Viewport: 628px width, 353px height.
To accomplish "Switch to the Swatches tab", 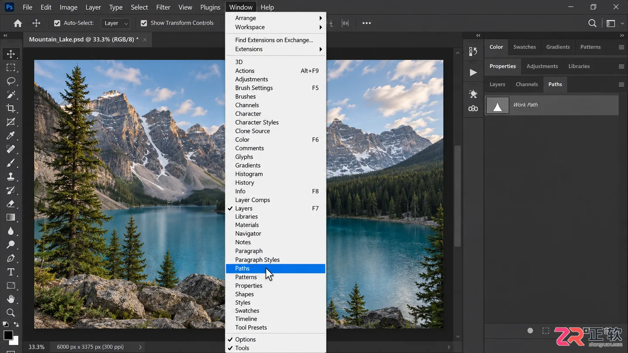I will (x=524, y=47).
